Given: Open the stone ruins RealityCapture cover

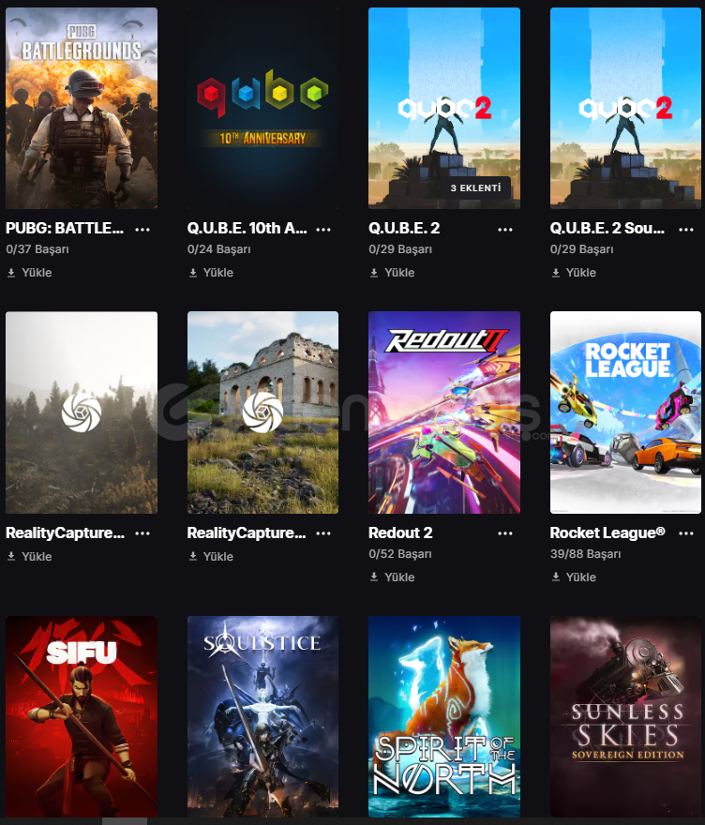Looking at the screenshot, I should pos(262,412).
